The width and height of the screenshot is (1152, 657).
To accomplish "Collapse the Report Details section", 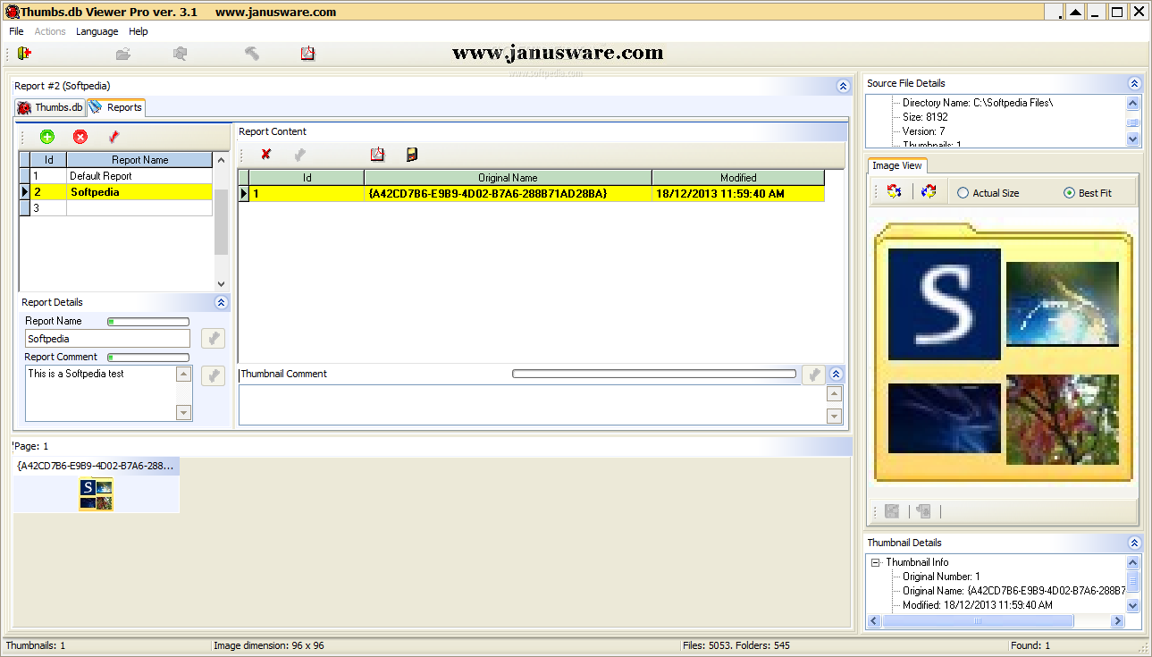I will point(221,302).
